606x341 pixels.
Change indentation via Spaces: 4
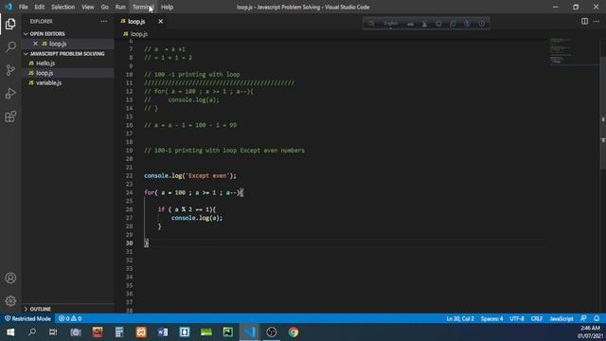tap(491, 318)
